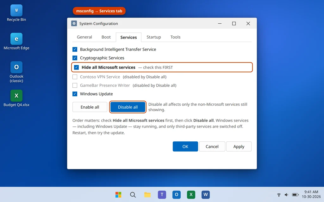Open Teams from the taskbar

pyautogui.click(x=162, y=194)
